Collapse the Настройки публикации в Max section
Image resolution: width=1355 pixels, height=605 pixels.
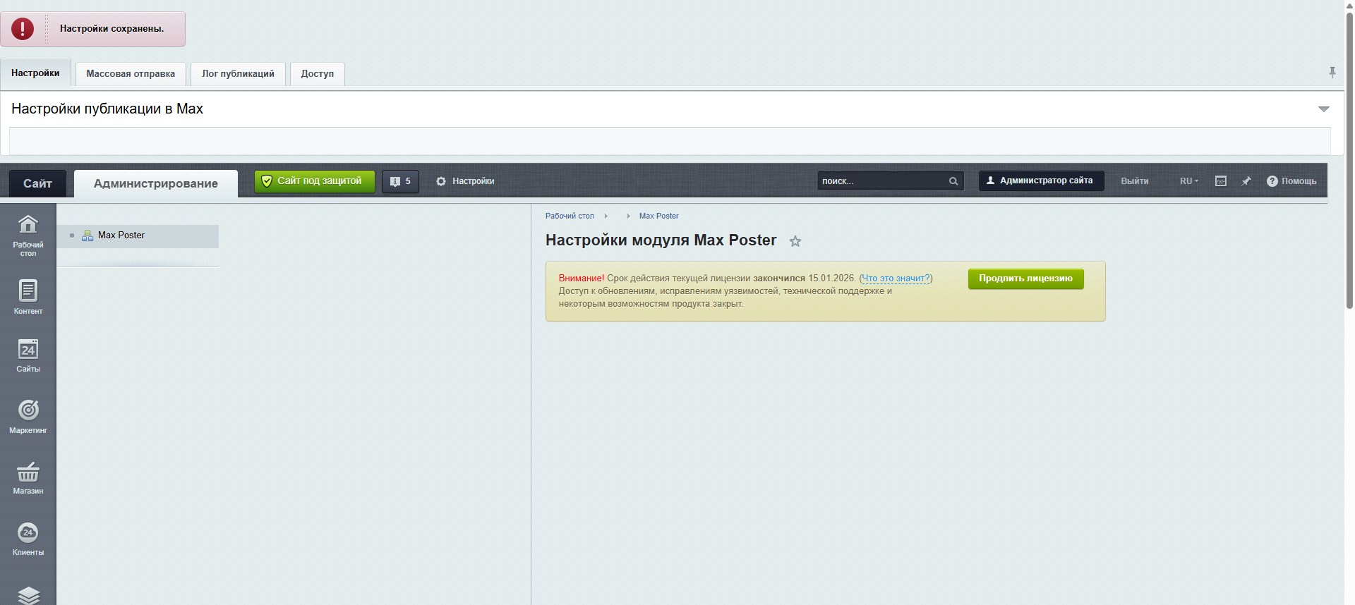pos(1324,109)
